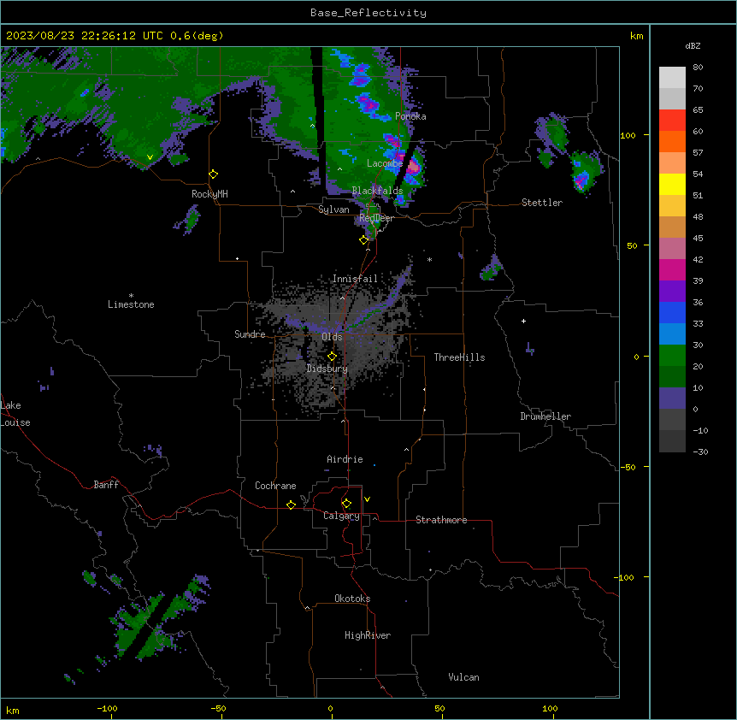Click the yellow V marker east of Calgary
The width and height of the screenshot is (737, 720).
(367, 499)
